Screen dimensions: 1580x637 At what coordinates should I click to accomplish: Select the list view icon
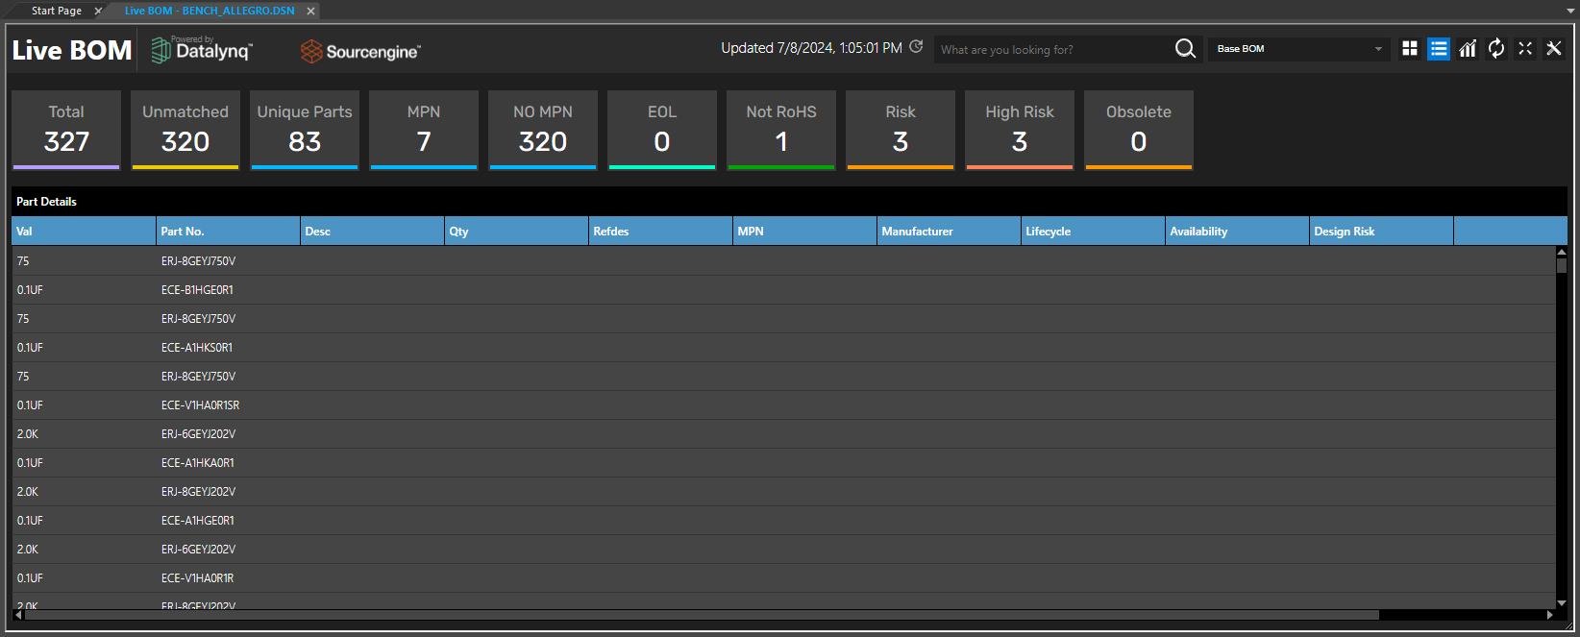[1439, 49]
